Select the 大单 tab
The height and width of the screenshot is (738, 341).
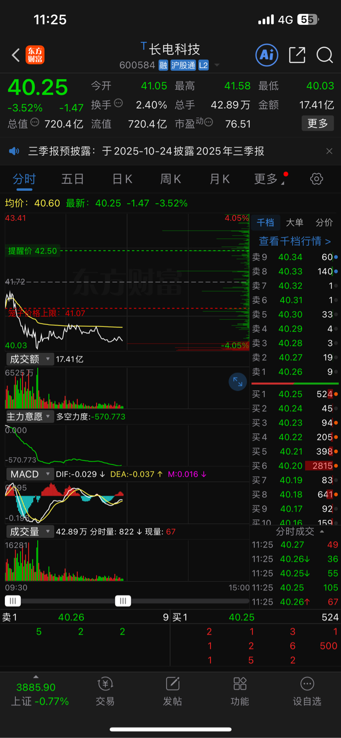coord(294,222)
